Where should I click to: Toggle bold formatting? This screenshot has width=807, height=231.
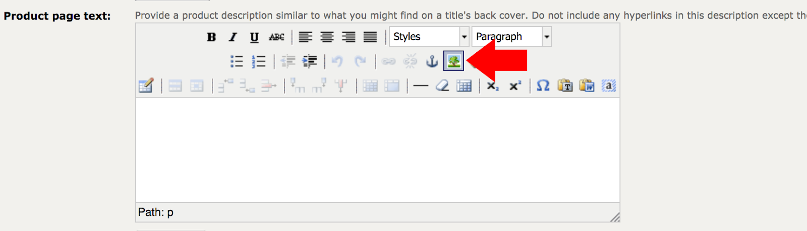[211, 37]
